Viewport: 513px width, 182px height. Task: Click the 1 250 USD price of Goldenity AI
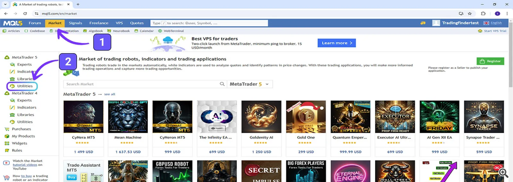coord(261,152)
